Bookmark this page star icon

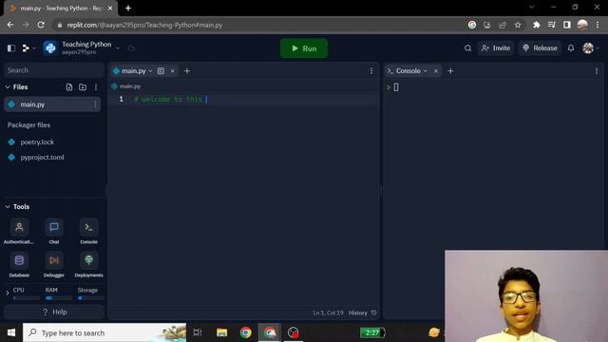[517, 25]
